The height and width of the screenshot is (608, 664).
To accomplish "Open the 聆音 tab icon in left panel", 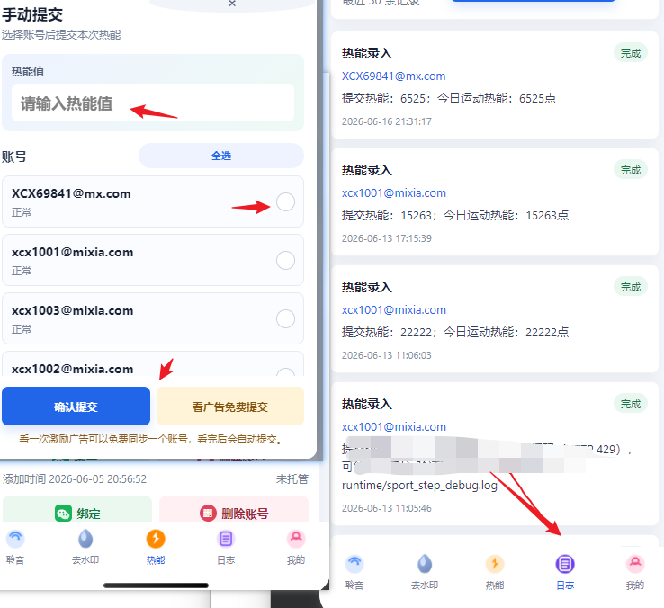I will click(x=15, y=539).
